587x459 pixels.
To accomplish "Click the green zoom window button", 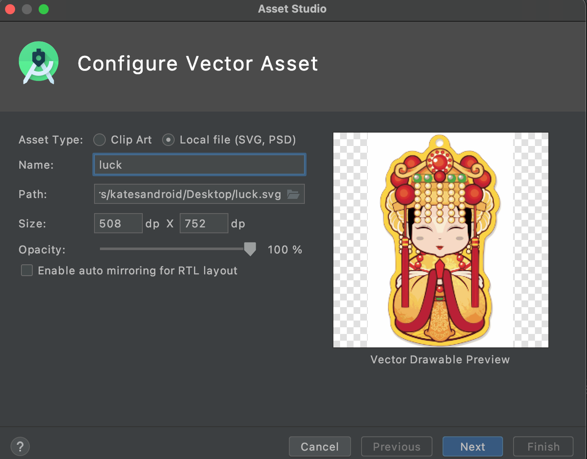I will tap(44, 9).
